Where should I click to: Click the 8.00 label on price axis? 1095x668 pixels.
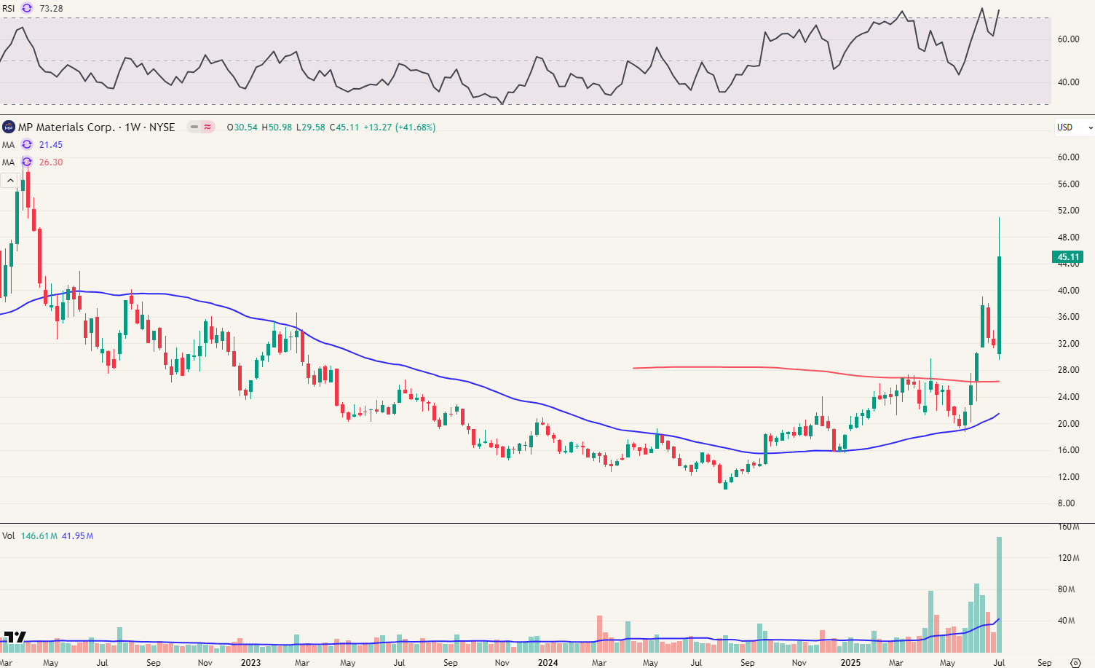(1066, 503)
